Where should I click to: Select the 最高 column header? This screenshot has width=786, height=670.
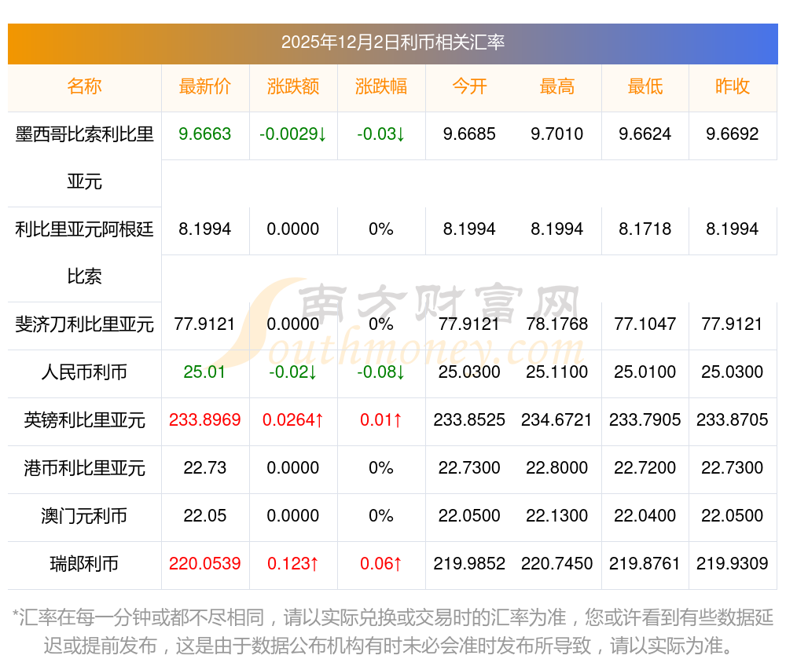click(557, 87)
